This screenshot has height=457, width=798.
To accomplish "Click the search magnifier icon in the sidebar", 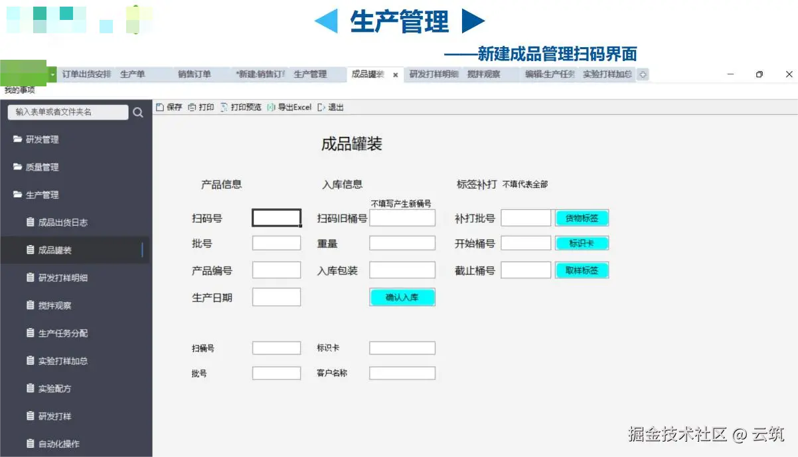I will coord(138,112).
